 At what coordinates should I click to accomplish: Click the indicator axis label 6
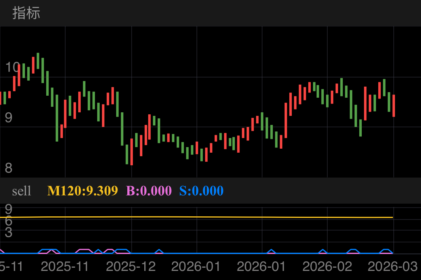click(x=8, y=221)
